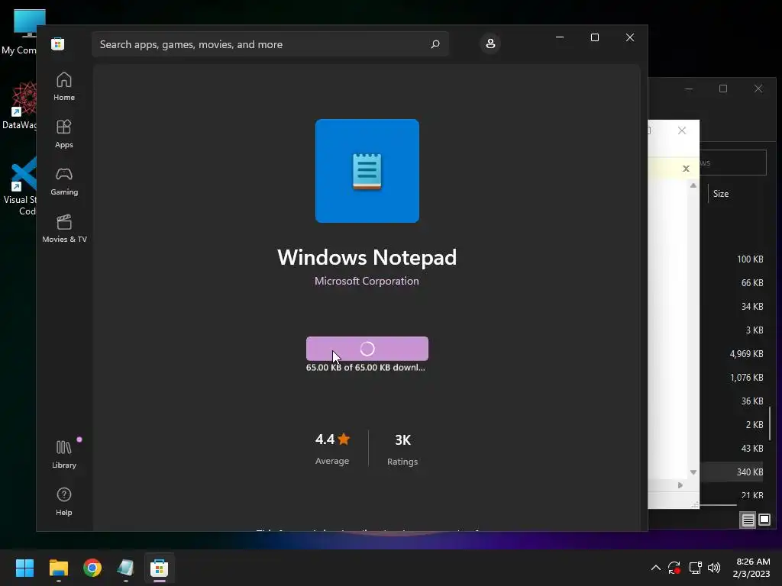The height and width of the screenshot is (586, 782).
Task: Select the 43 KB file size row
Action: point(751,449)
